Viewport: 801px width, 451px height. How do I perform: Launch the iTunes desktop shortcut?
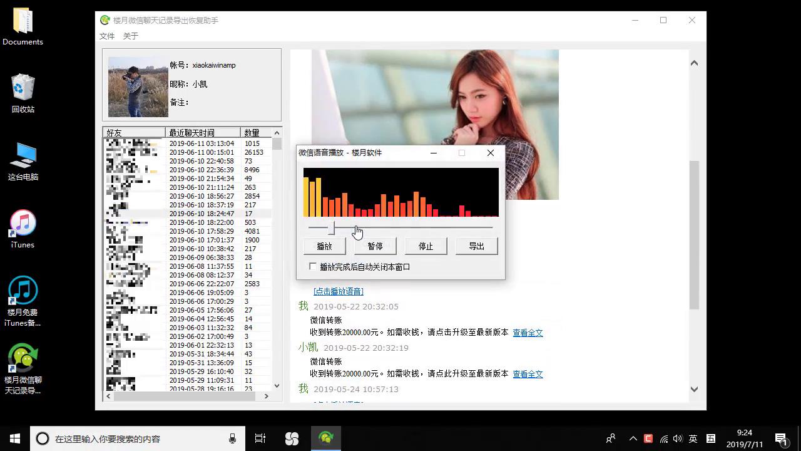[x=23, y=229]
